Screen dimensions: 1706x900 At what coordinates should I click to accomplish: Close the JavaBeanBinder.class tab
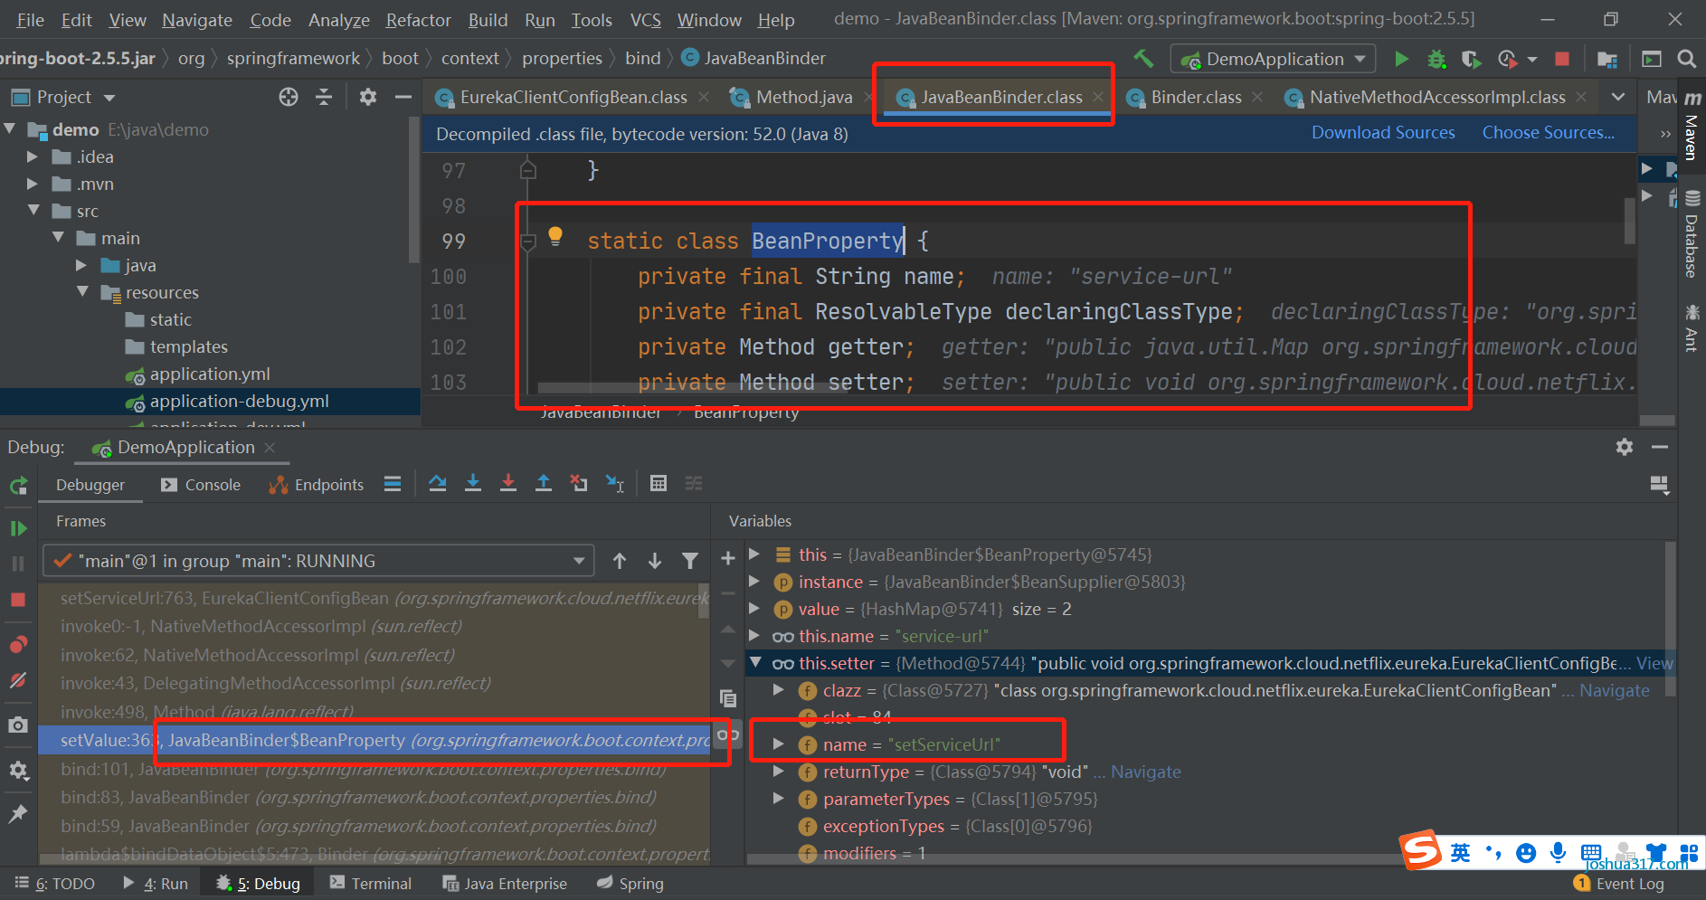pyautogui.click(x=1097, y=97)
